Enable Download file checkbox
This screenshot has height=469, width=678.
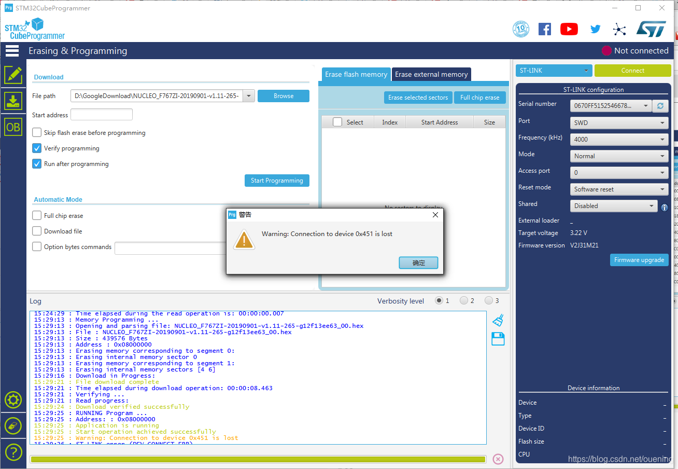(x=37, y=231)
